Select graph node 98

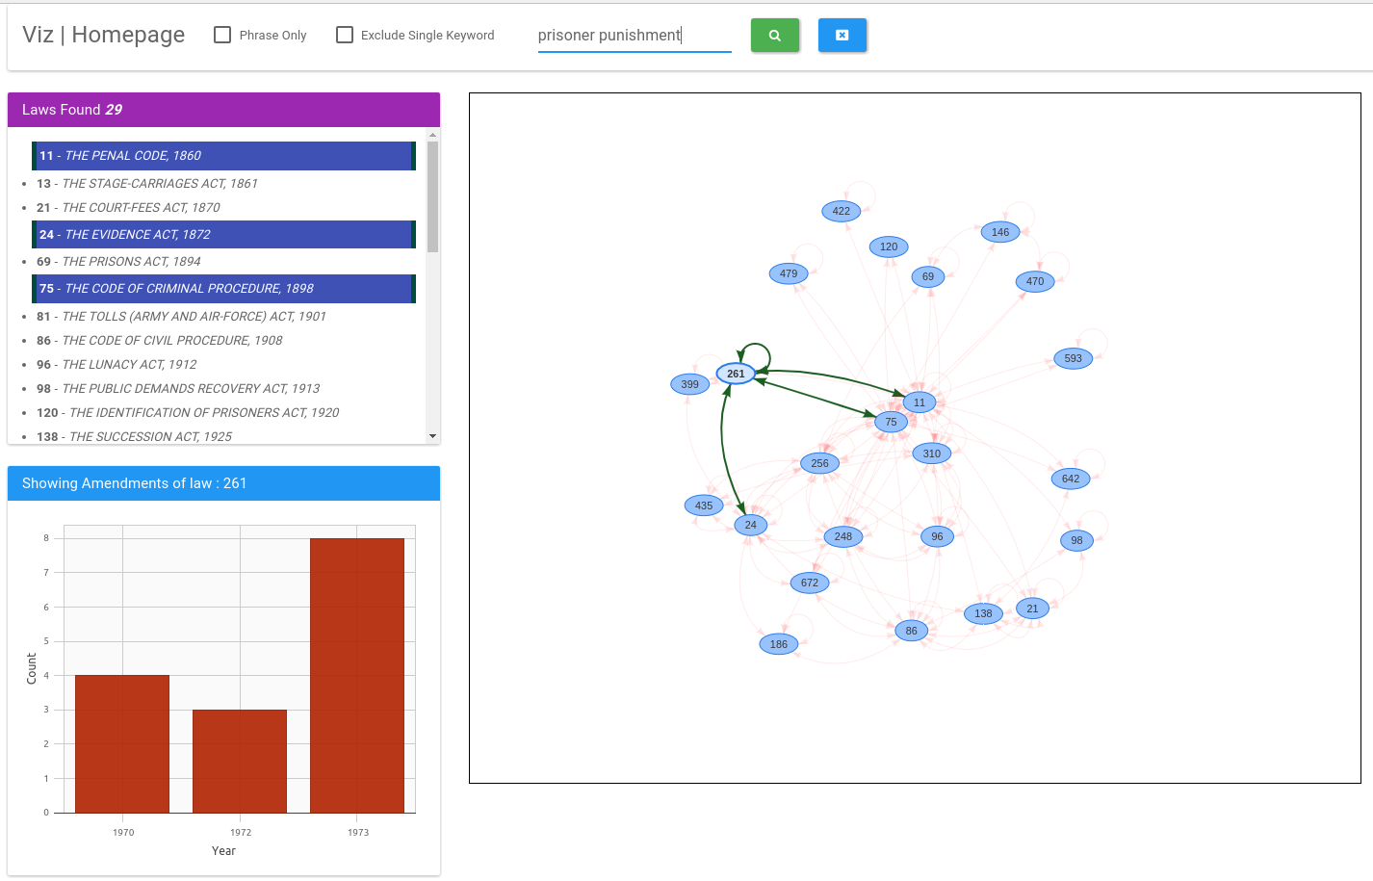(x=1076, y=540)
